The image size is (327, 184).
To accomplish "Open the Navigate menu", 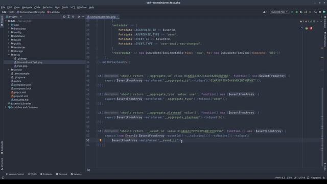I will [x=27, y=7].
